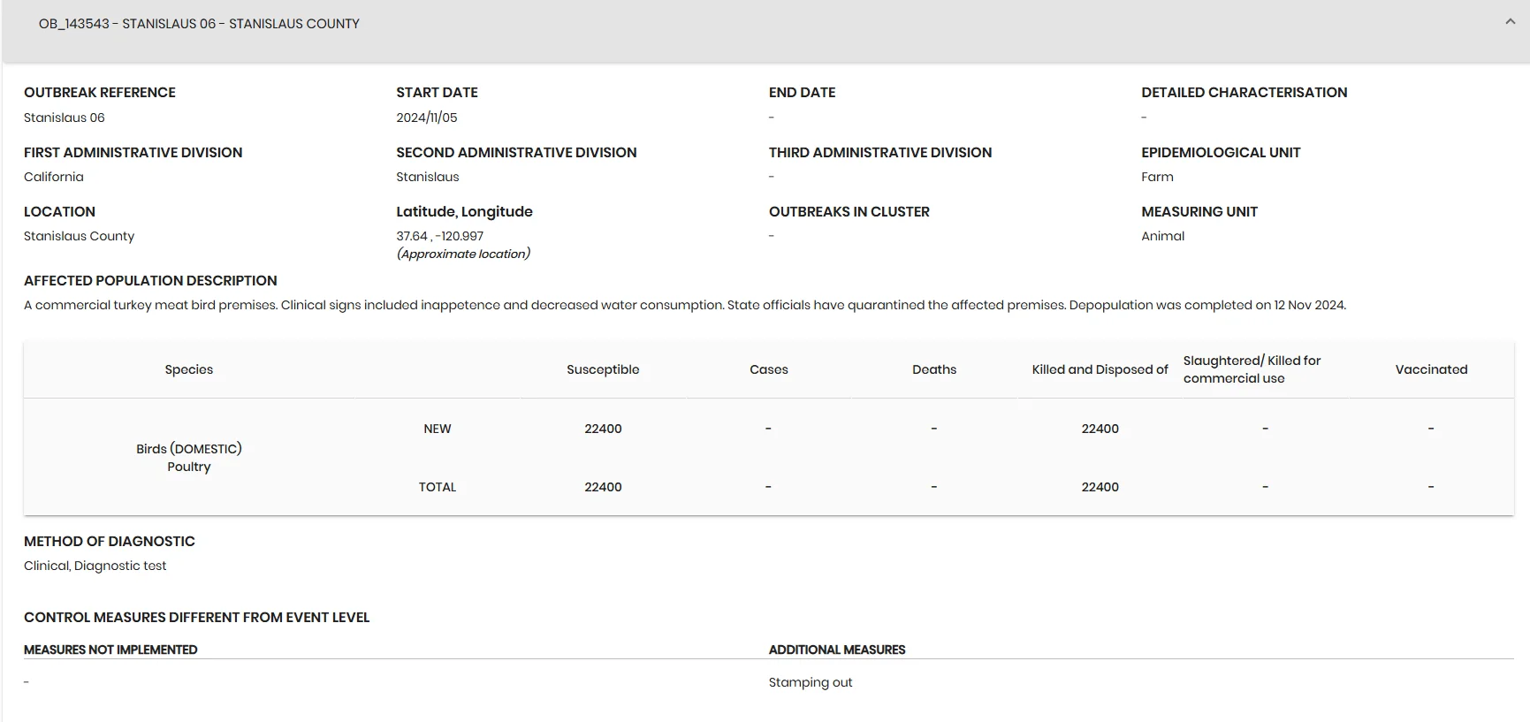Screen dimensions: 1530x722
Task: Click the Latitude, Longitude coordinates value
Action: pos(440,236)
